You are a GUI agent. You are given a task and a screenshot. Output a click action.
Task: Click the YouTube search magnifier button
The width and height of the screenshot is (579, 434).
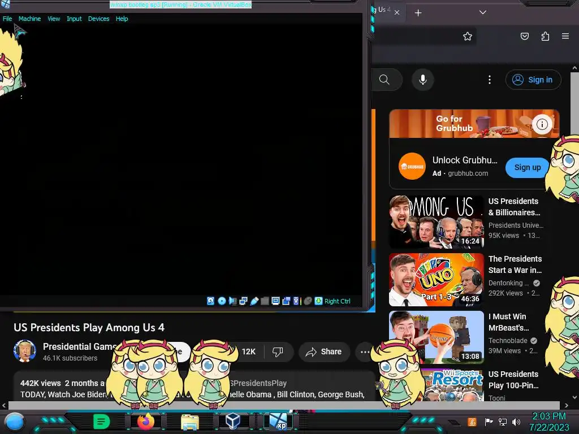click(x=384, y=80)
